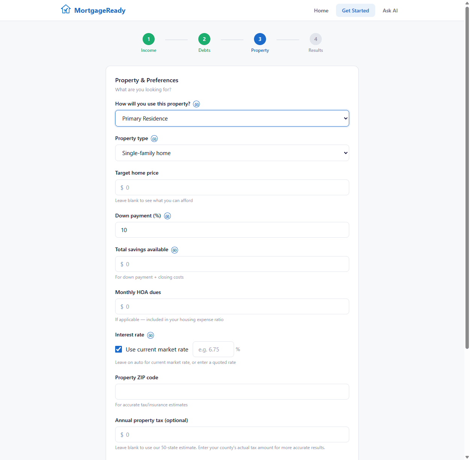Screen dimensions: 470x460
Task: Expand the Property type dropdown
Action: click(x=232, y=153)
